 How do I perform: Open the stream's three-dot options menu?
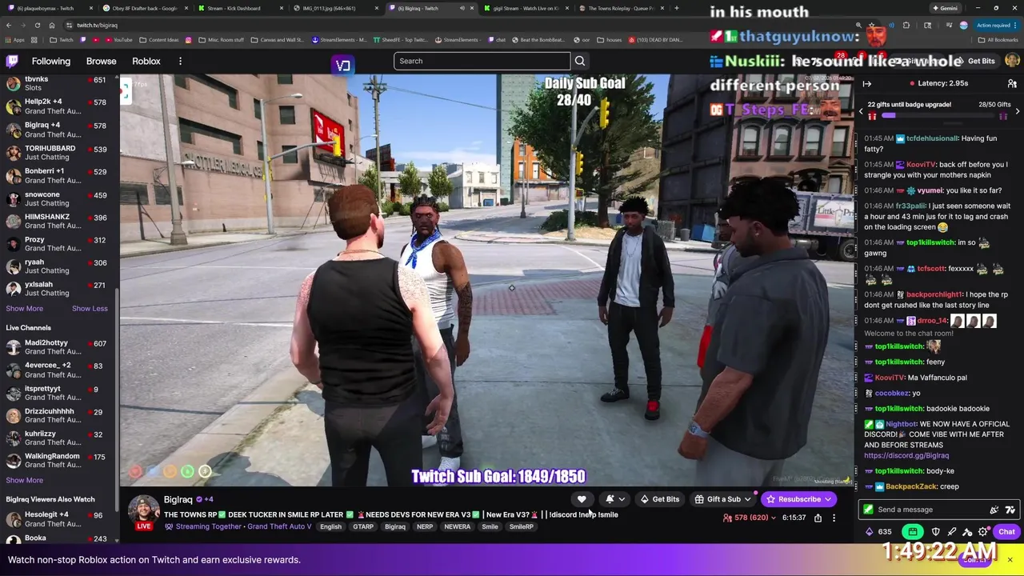point(834,518)
